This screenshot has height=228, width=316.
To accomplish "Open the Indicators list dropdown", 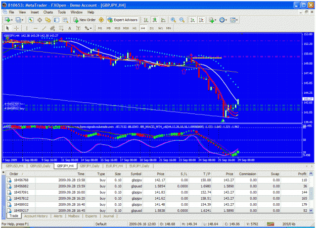I will (212, 20).
